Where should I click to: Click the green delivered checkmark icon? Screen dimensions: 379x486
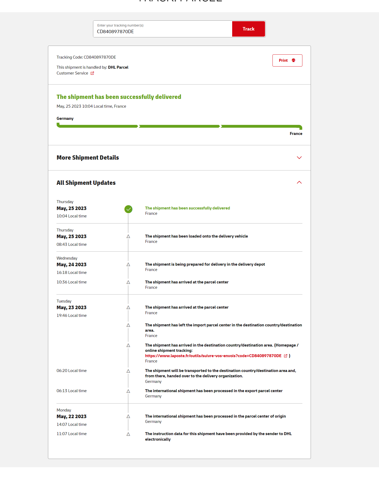pyautogui.click(x=128, y=209)
